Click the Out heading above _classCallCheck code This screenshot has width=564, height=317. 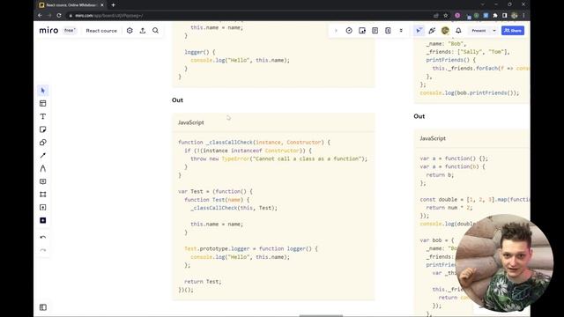[177, 100]
